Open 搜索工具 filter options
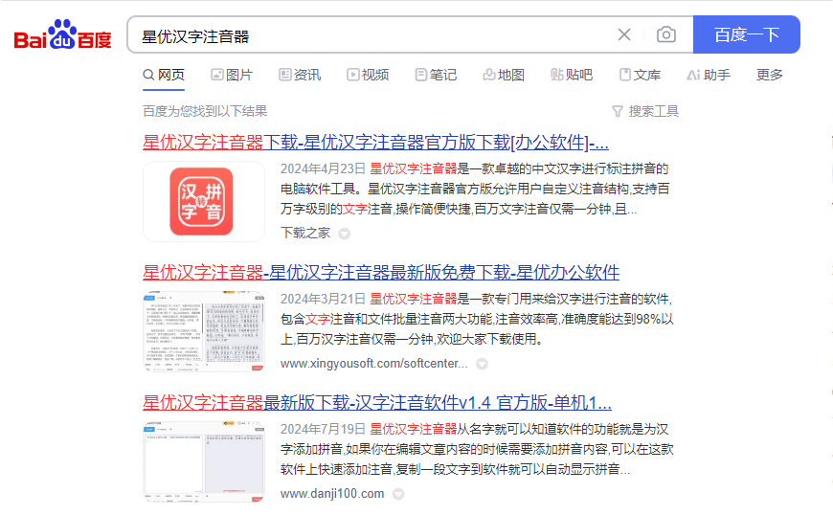The height and width of the screenshot is (515, 833). click(x=645, y=111)
